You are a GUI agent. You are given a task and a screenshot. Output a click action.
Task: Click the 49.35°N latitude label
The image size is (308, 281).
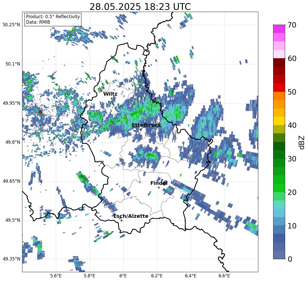pos(11,259)
